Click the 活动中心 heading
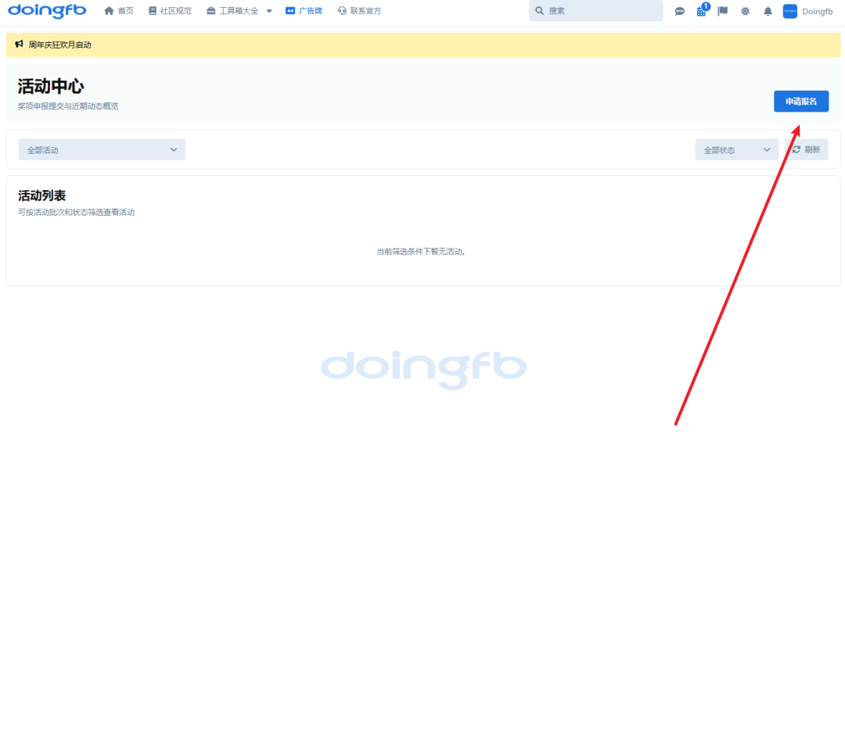This screenshot has width=845, height=737. point(51,86)
